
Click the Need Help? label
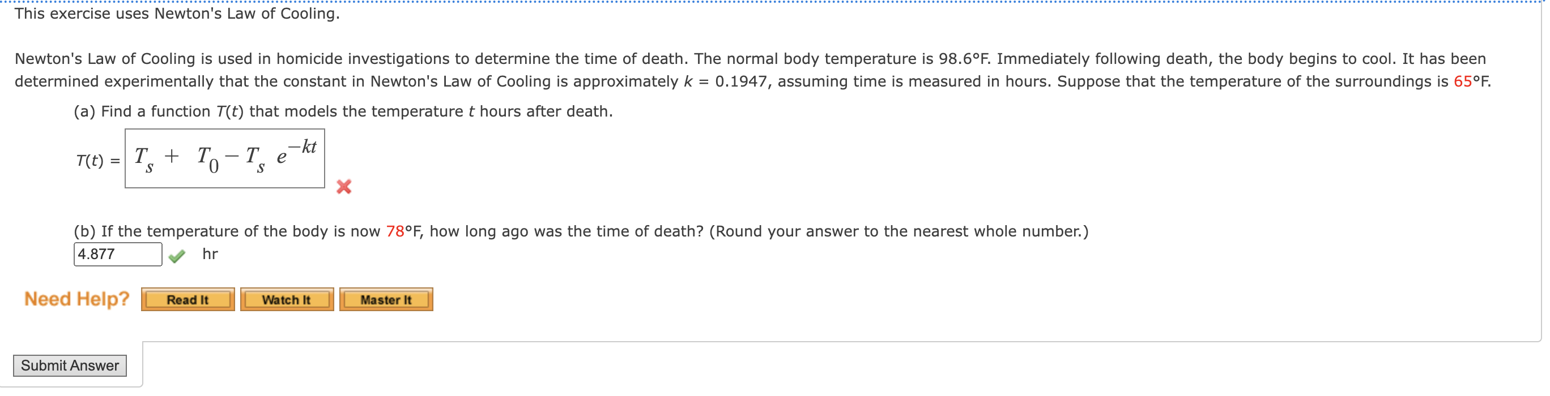[76, 299]
